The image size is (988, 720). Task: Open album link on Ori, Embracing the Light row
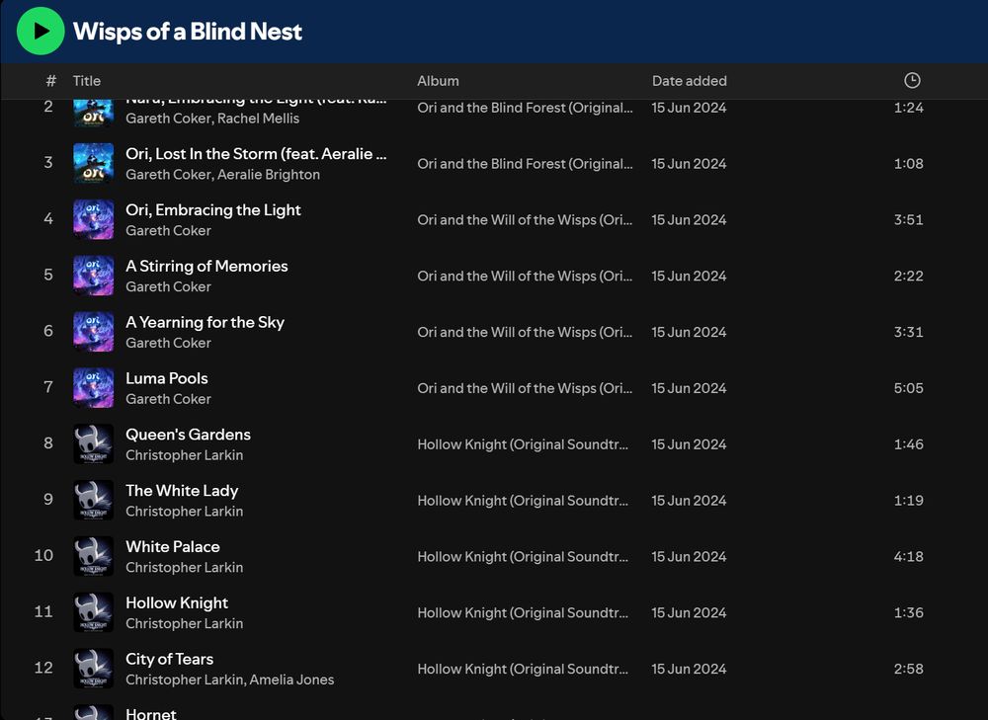(525, 220)
